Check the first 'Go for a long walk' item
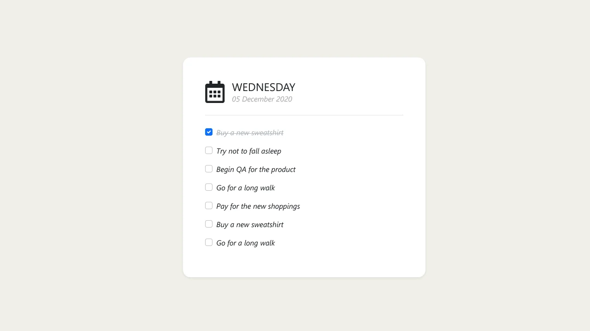Image resolution: width=590 pixels, height=331 pixels. [x=209, y=187]
